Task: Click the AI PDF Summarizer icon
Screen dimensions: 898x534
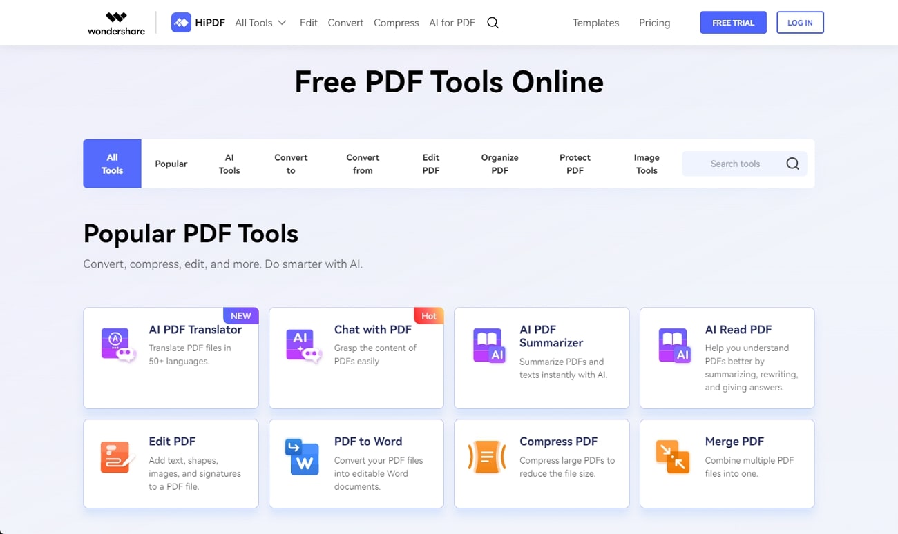Action: pos(489,346)
